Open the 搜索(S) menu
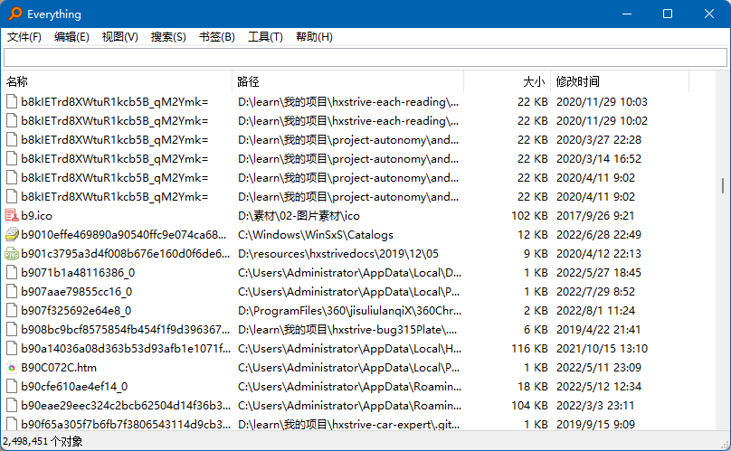Image resolution: width=731 pixels, height=451 pixels. click(x=168, y=37)
